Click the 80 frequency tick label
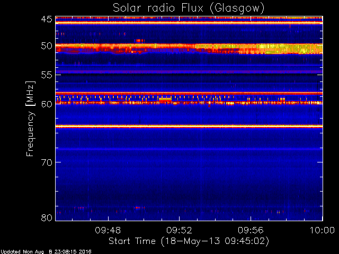This screenshot has width=339, height=254. pyautogui.click(x=47, y=217)
